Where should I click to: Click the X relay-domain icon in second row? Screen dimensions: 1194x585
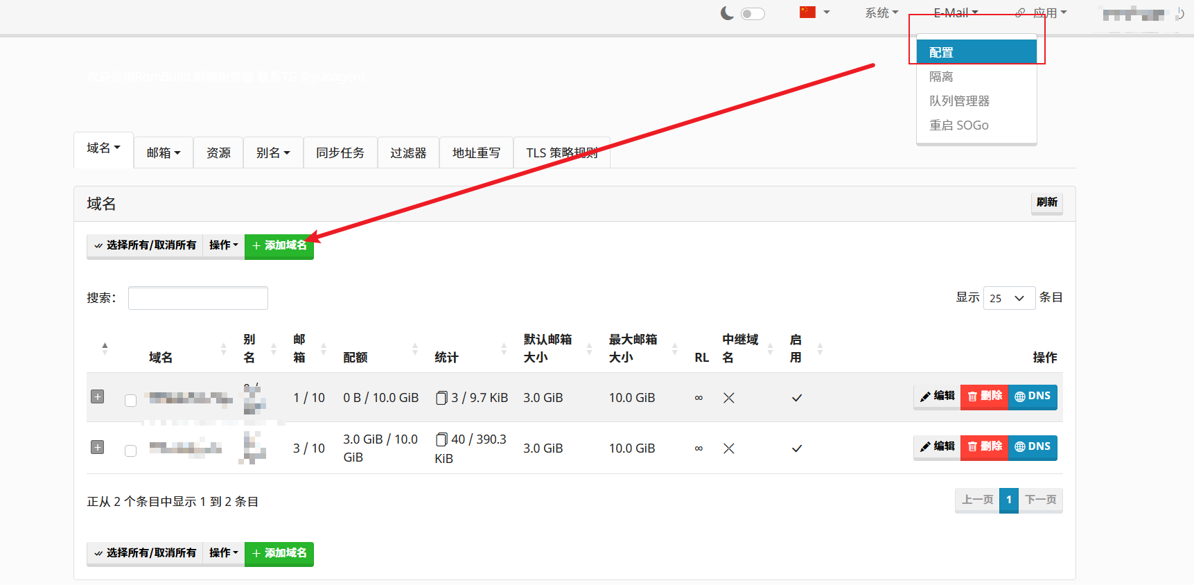pyautogui.click(x=729, y=448)
